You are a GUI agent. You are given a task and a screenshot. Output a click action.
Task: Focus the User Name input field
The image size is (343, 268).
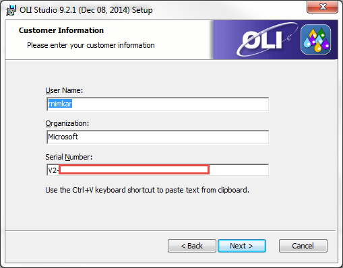[158, 104]
